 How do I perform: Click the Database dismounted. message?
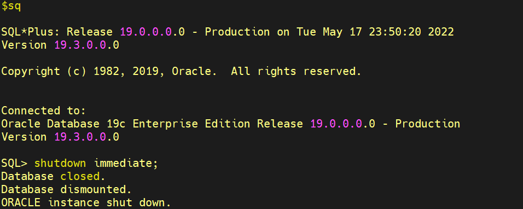point(66,189)
